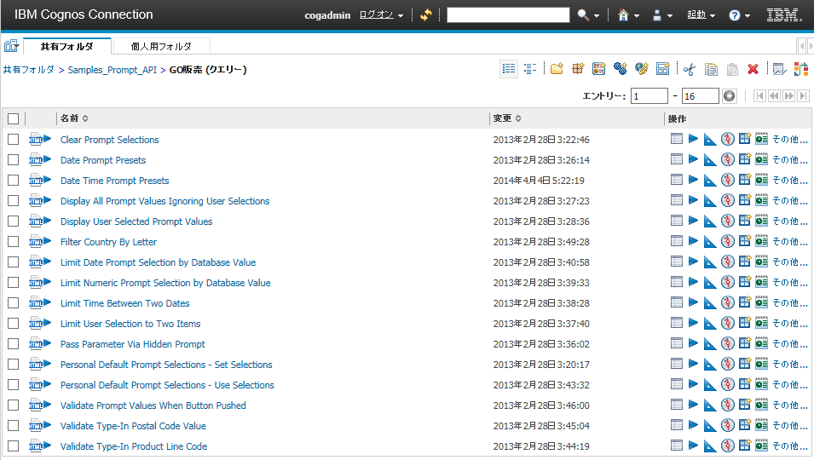
Task: Click the HTML report icon beside Date Prompt Presets
Action: (x=40, y=159)
